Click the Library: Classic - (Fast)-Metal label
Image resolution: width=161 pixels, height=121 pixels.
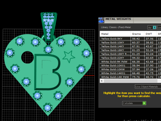(x=116, y=27)
